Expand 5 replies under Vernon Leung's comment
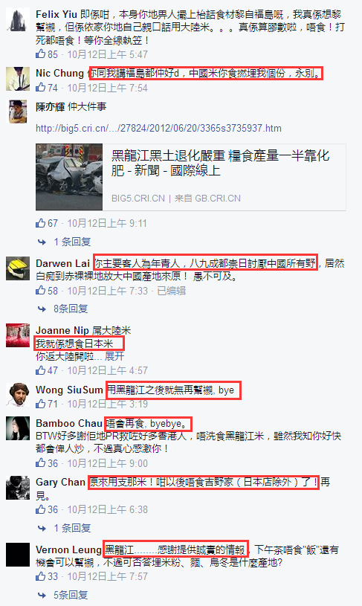Screen dimensions: 362x606 71,594
